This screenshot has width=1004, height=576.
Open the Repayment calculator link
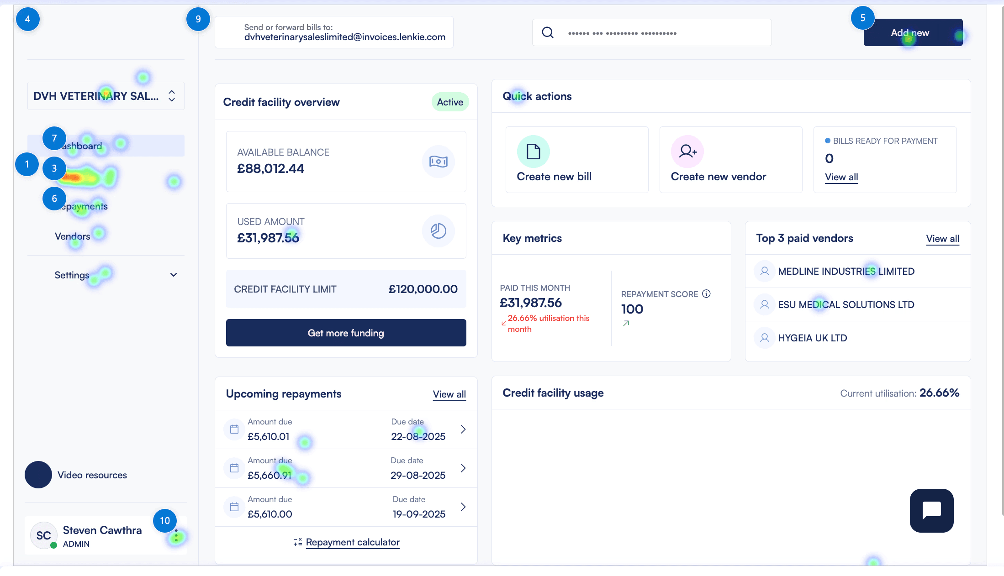click(x=352, y=542)
